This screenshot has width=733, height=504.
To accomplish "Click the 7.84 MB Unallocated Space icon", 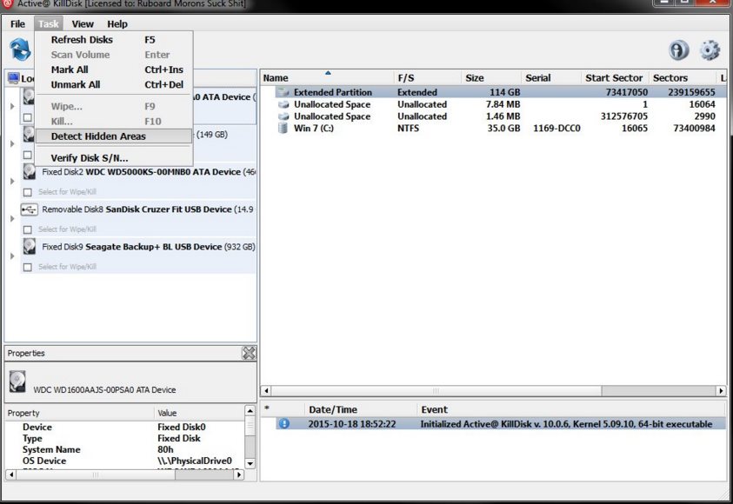I will pos(283,104).
